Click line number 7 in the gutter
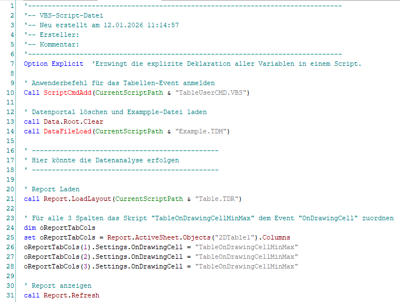The height and width of the screenshot is (302, 400). 12,63
